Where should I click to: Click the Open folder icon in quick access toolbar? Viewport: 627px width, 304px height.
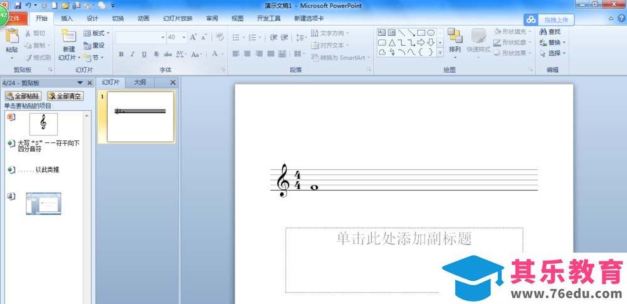pos(66,6)
